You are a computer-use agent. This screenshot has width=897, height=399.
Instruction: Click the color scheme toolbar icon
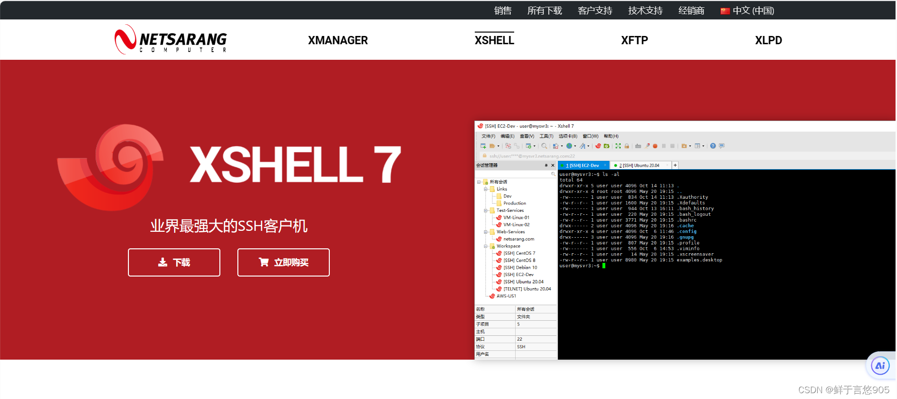(x=556, y=146)
